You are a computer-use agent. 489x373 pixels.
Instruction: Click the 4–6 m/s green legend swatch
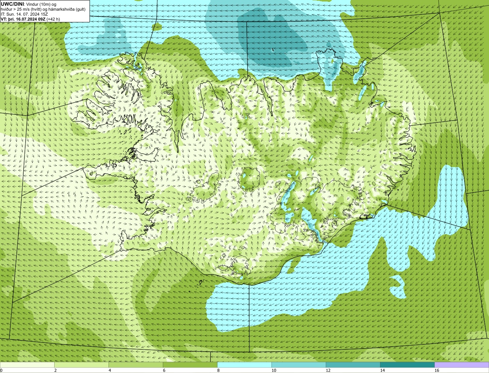click(136, 365)
